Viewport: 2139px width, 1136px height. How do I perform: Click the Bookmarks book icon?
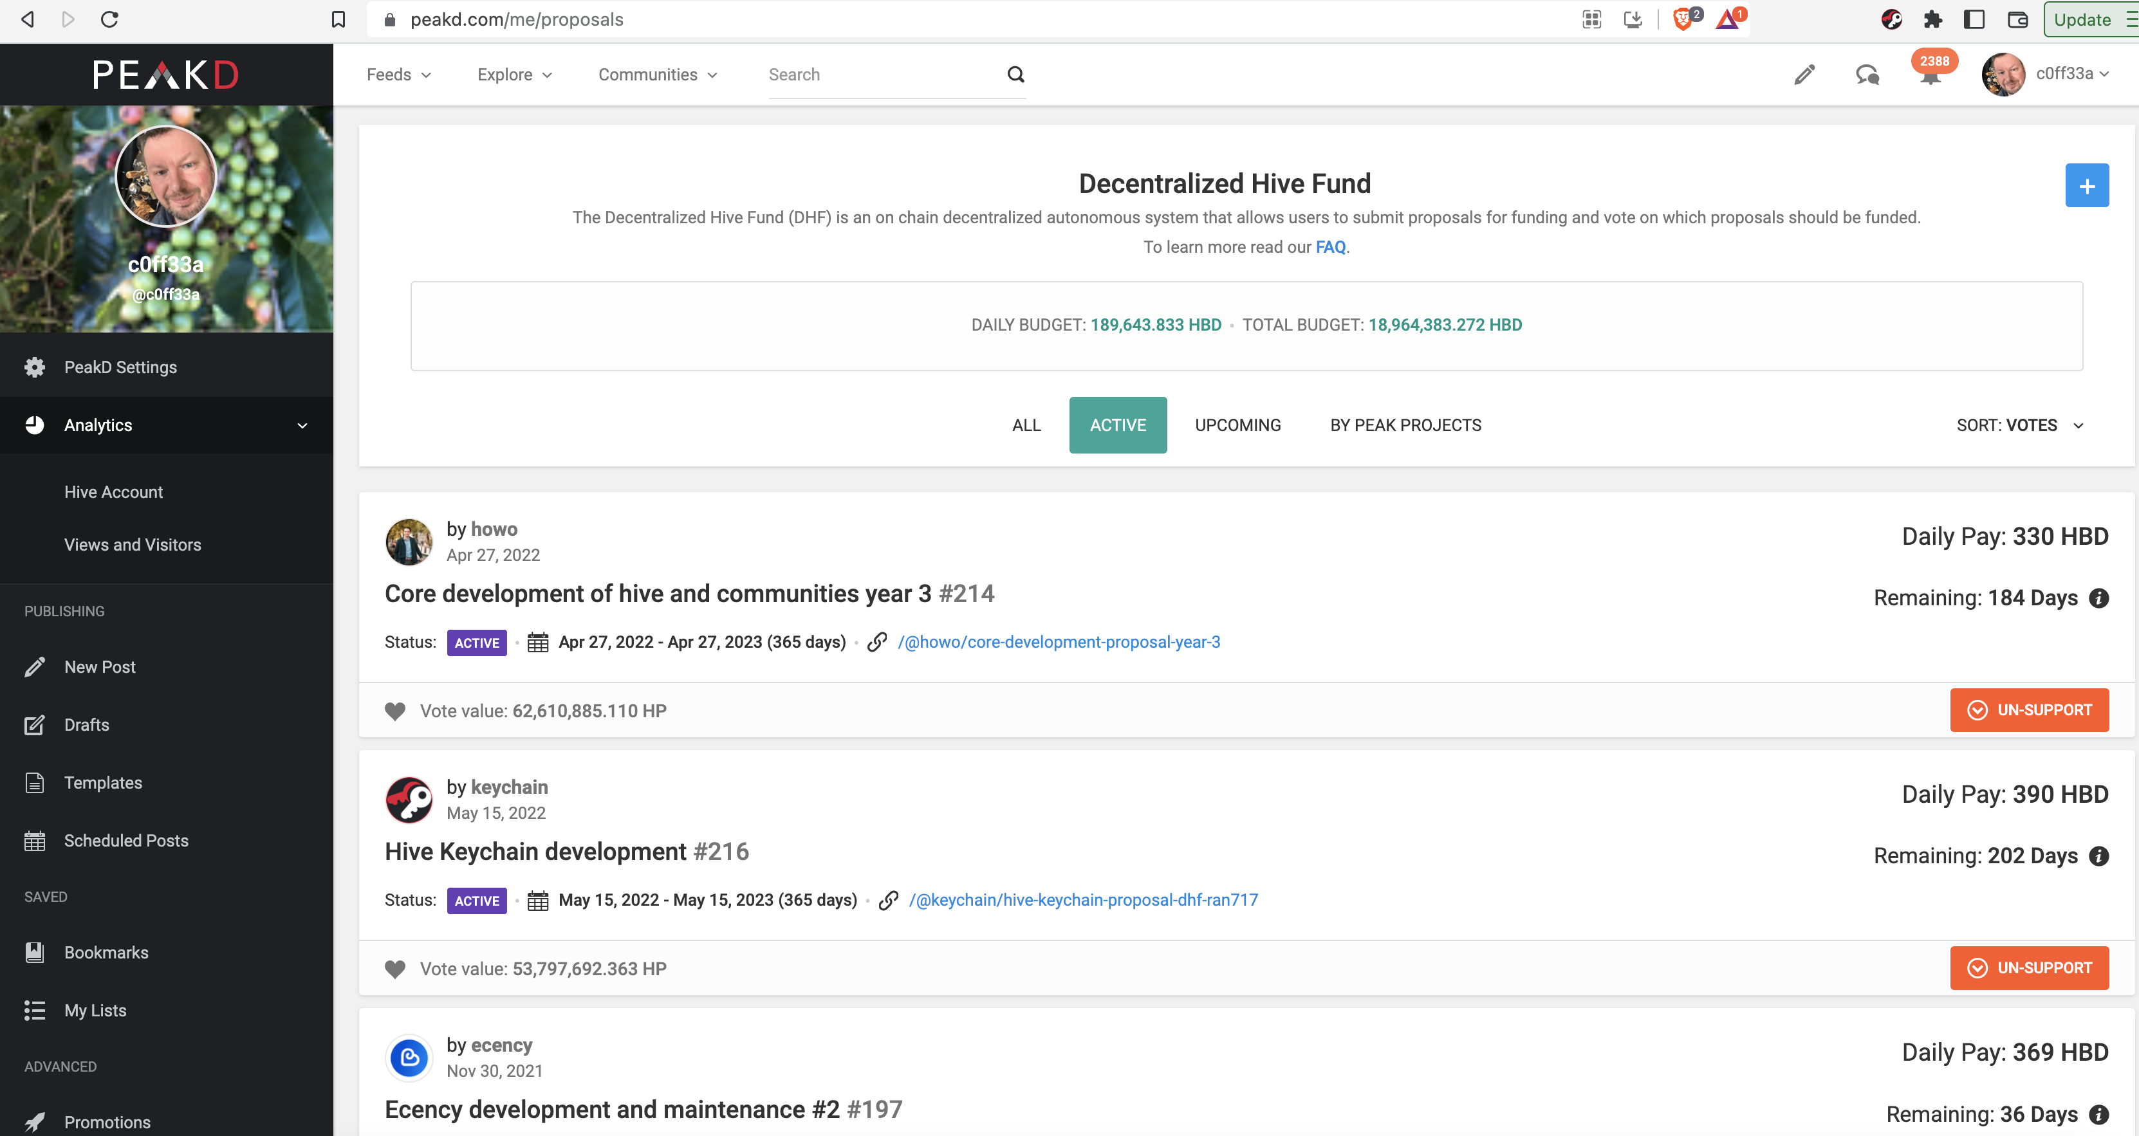(35, 953)
